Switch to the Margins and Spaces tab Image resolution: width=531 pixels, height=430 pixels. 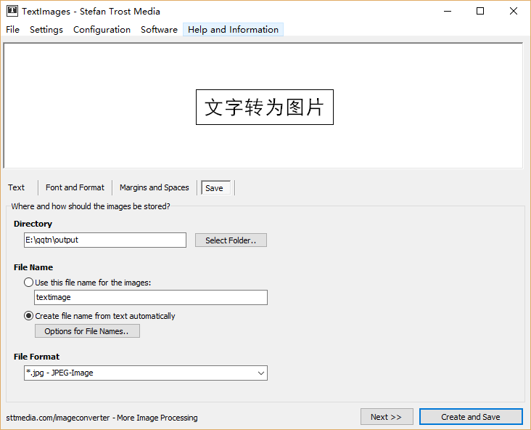[x=154, y=187]
